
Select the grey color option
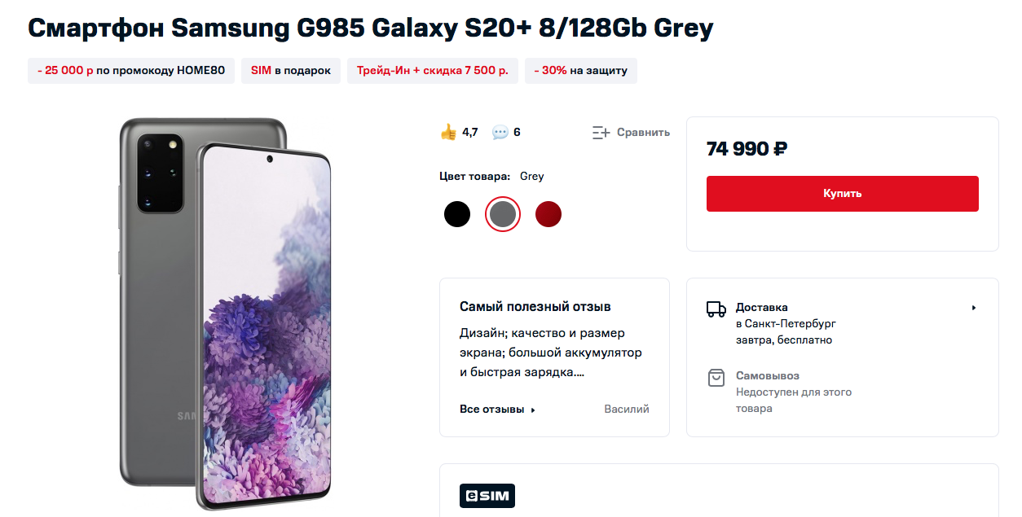[503, 214]
